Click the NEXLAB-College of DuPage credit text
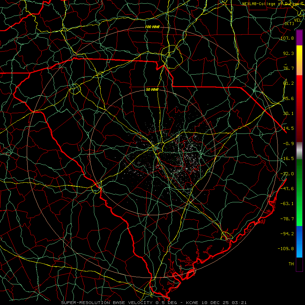 [273, 4]
